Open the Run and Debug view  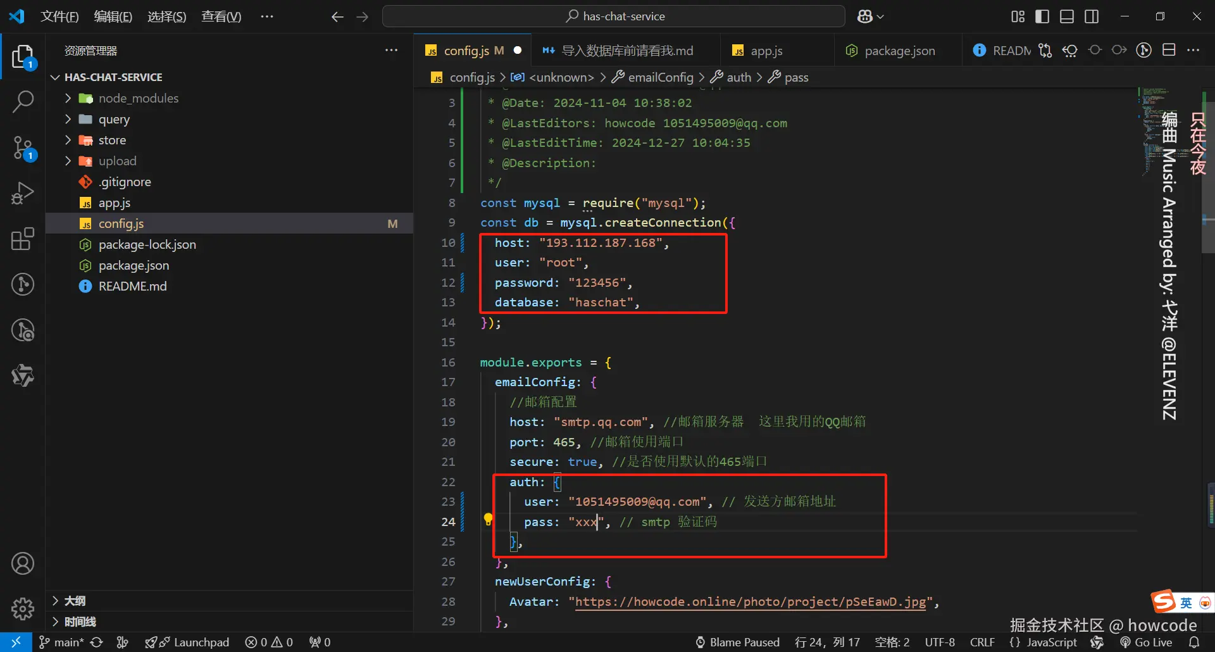click(x=23, y=193)
